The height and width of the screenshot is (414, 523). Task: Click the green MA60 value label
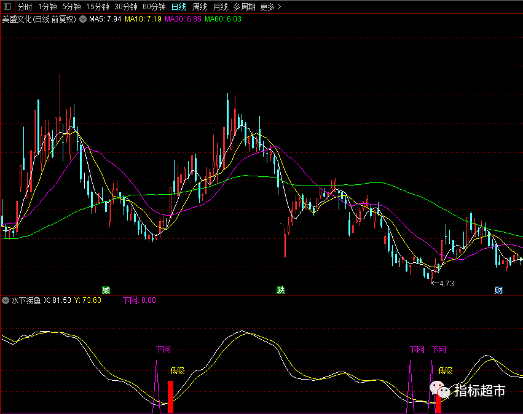(x=223, y=19)
